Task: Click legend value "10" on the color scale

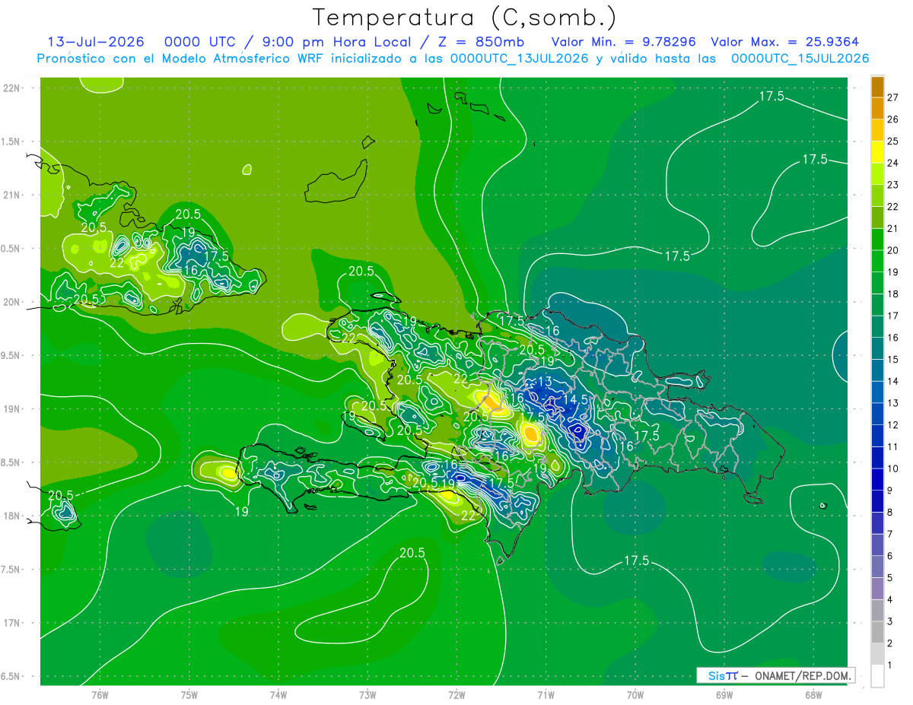Action: (893, 468)
